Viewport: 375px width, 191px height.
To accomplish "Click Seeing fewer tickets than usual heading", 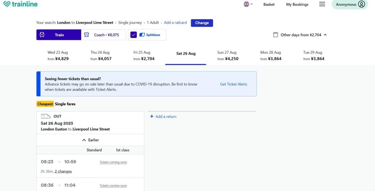I will [73, 79].
